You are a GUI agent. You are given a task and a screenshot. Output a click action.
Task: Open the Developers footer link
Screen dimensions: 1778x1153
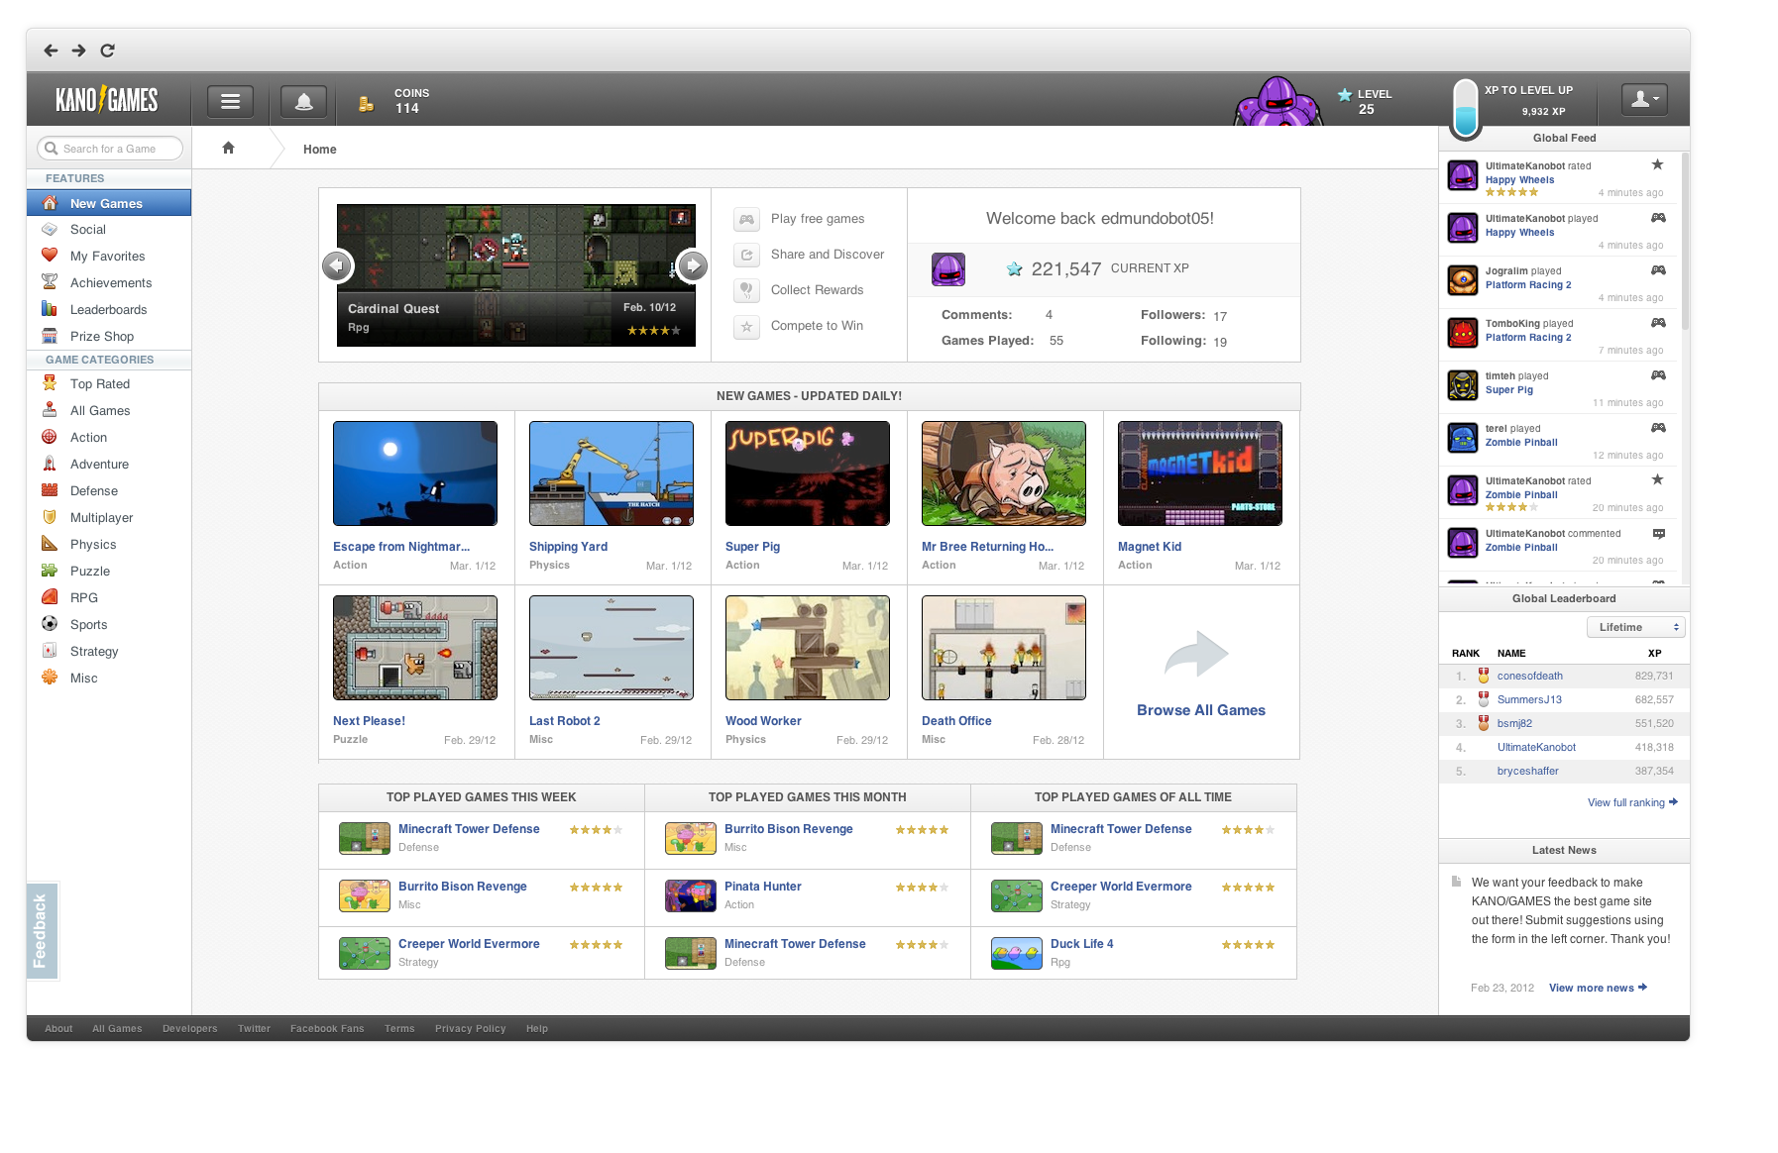click(x=190, y=1028)
